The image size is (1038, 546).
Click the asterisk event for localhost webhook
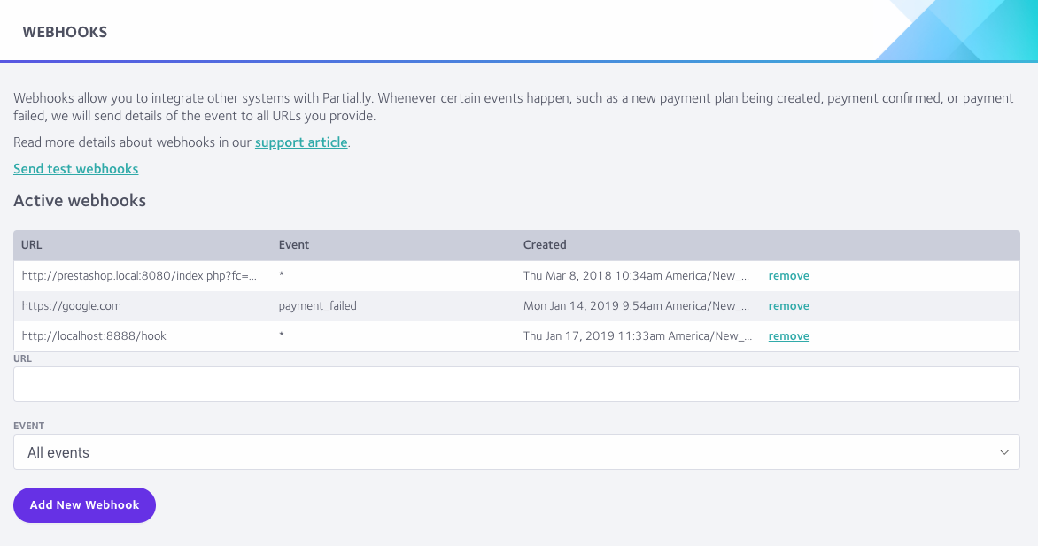(x=282, y=335)
